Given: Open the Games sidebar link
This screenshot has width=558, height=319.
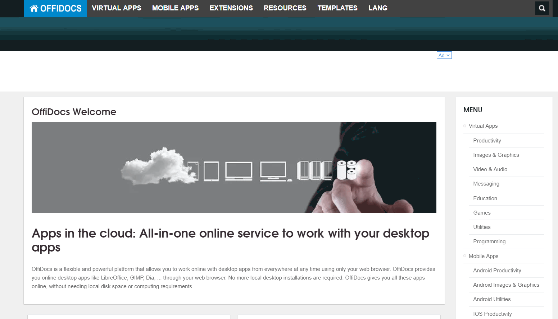Looking at the screenshot, I should point(482,213).
